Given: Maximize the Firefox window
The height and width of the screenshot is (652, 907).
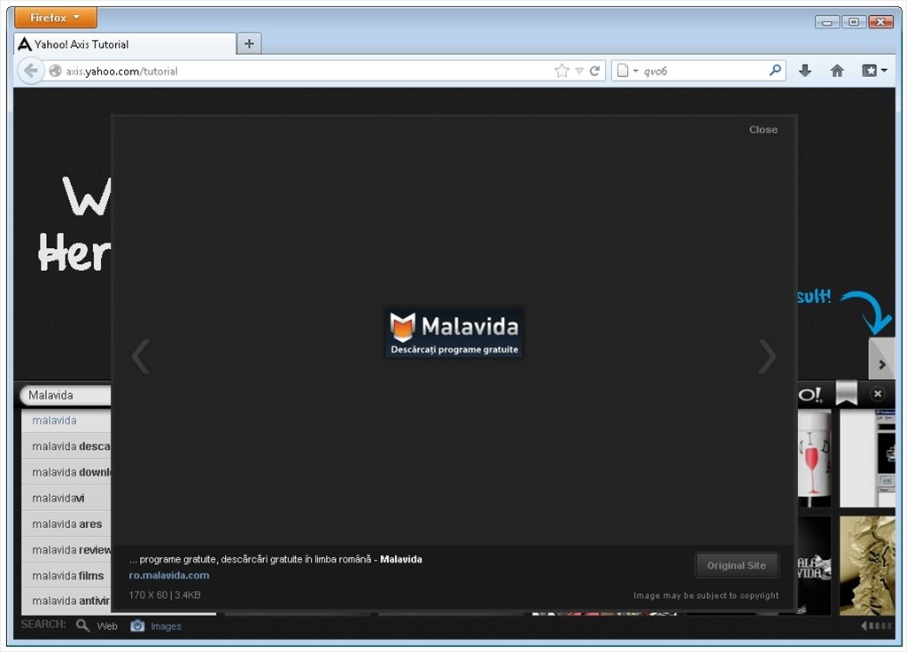Looking at the screenshot, I should point(853,22).
